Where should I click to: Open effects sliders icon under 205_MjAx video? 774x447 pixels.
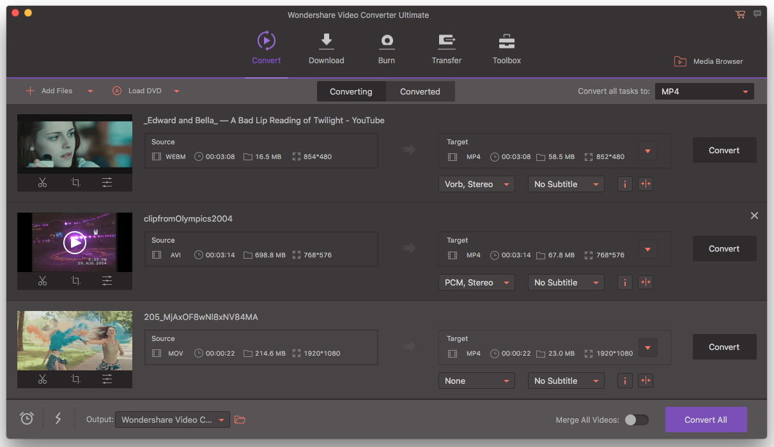[107, 379]
